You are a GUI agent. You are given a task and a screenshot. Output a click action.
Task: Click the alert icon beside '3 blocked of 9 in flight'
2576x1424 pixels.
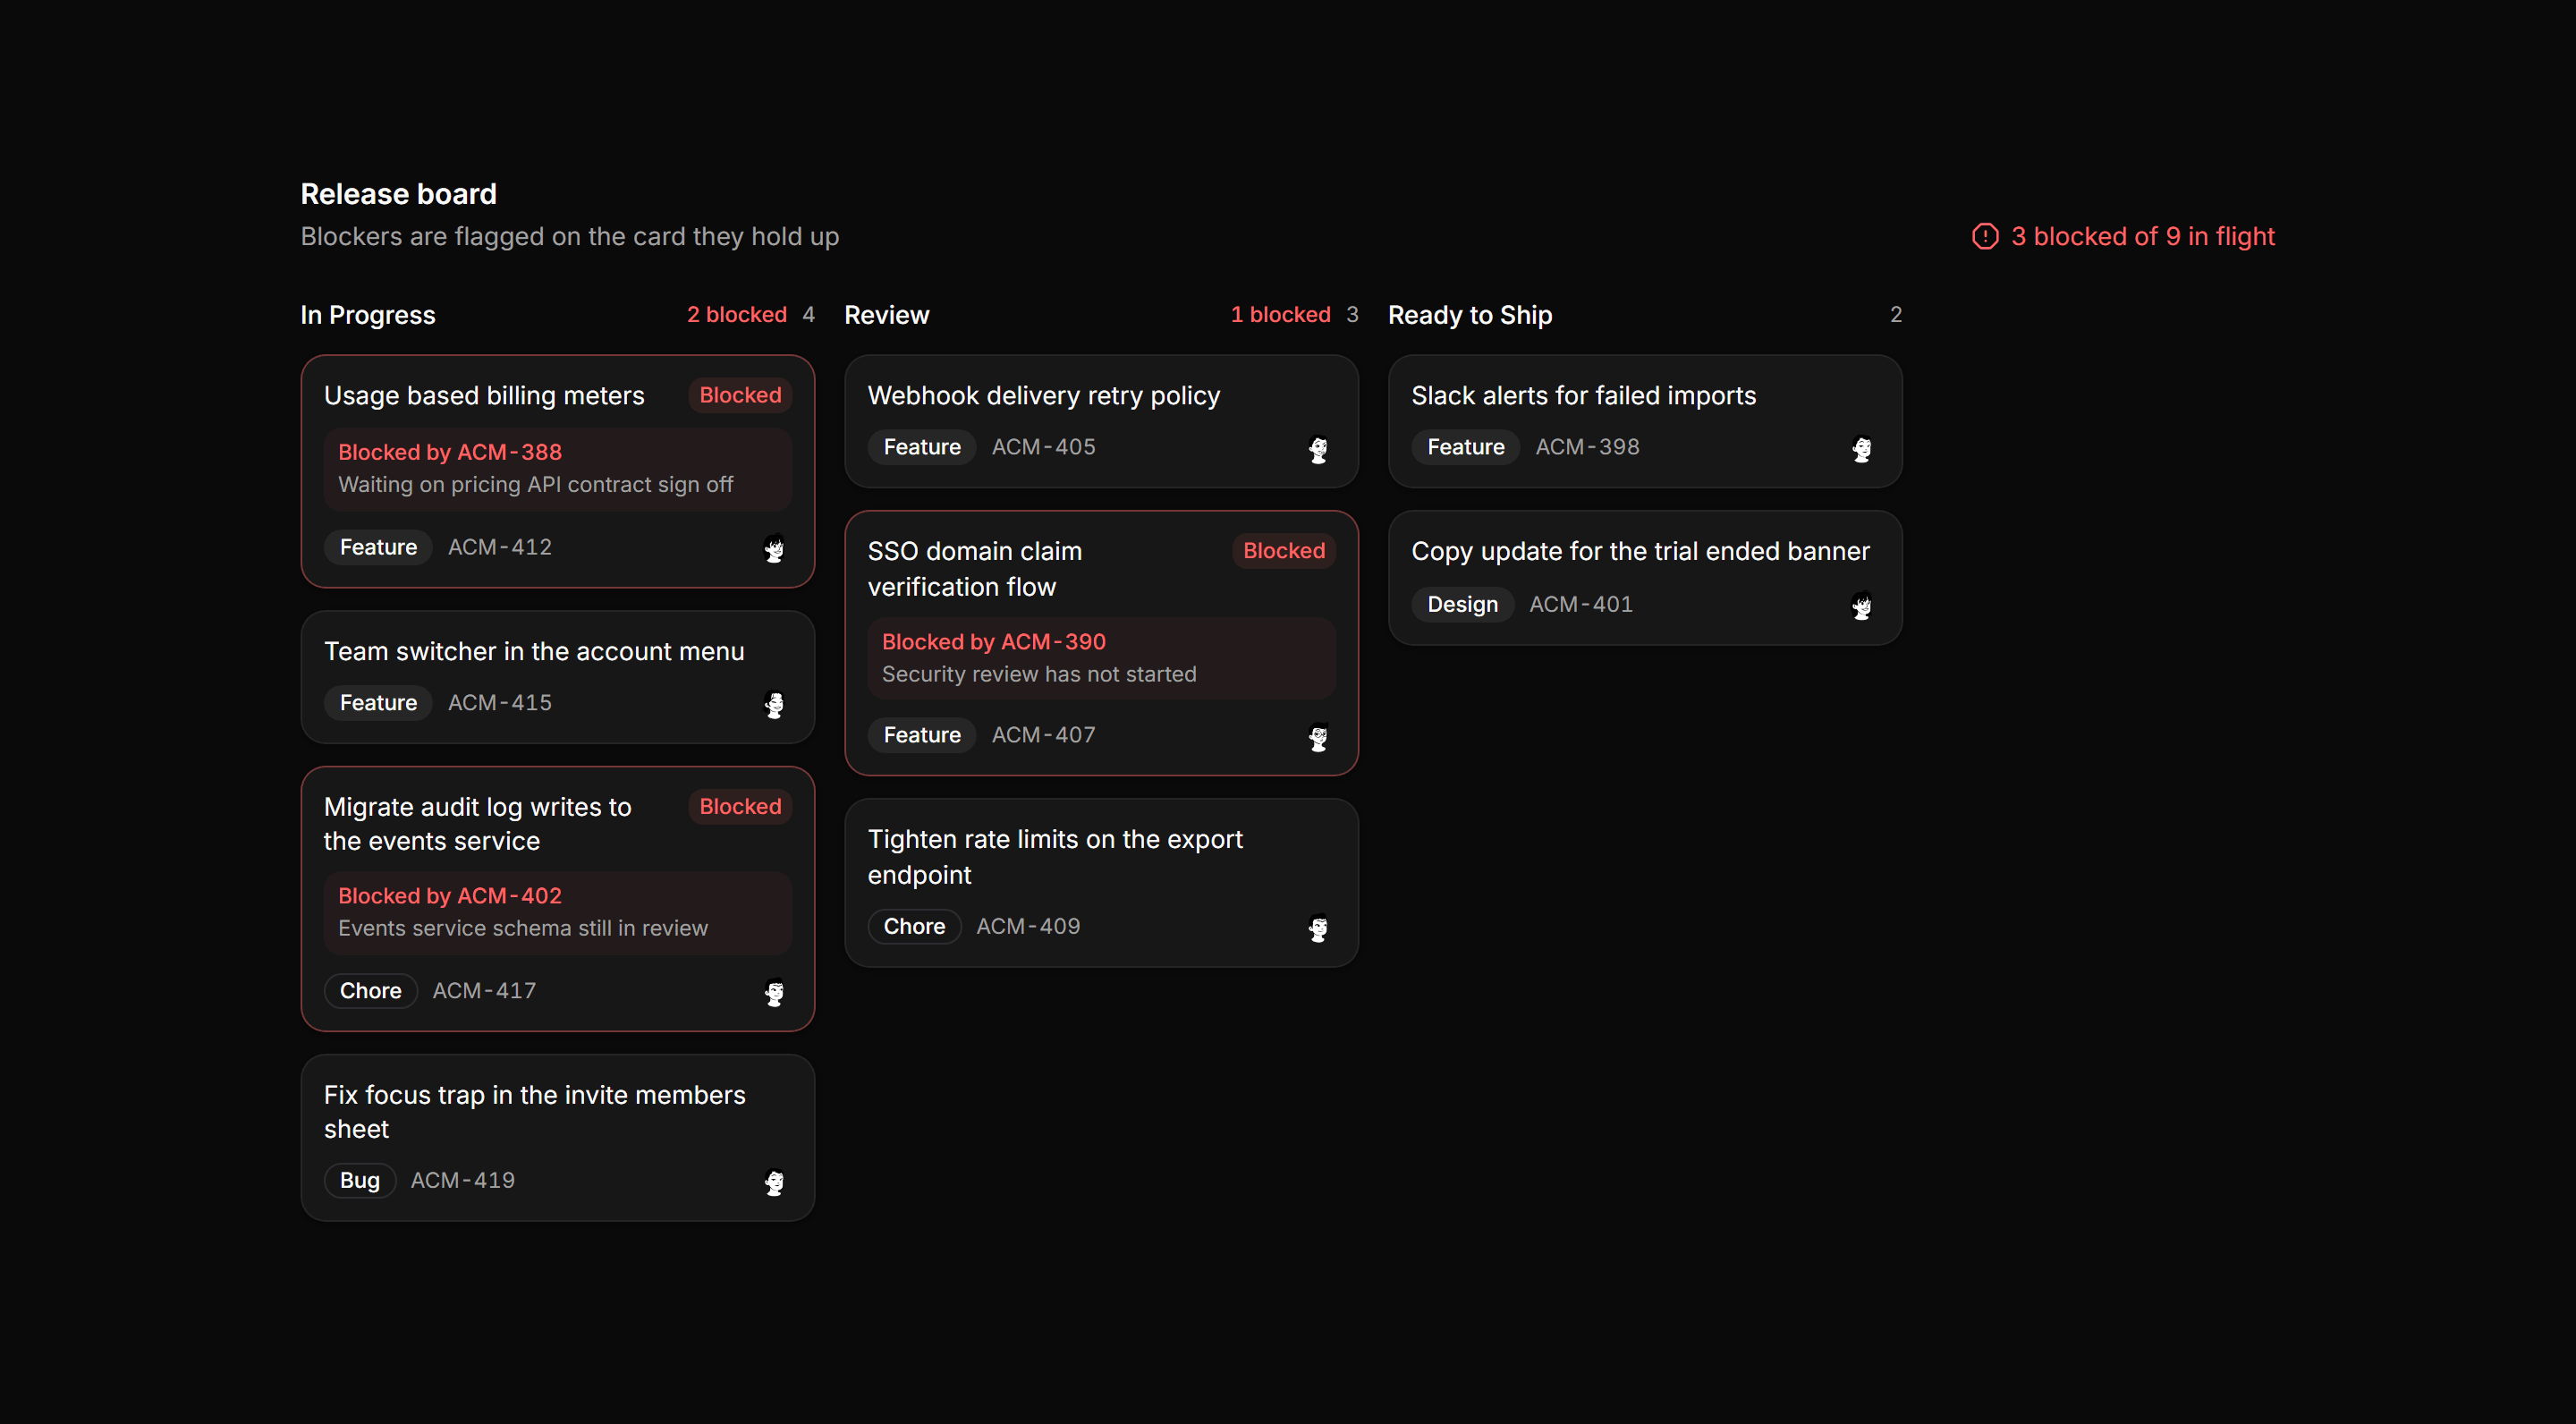click(x=1985, y=237)
